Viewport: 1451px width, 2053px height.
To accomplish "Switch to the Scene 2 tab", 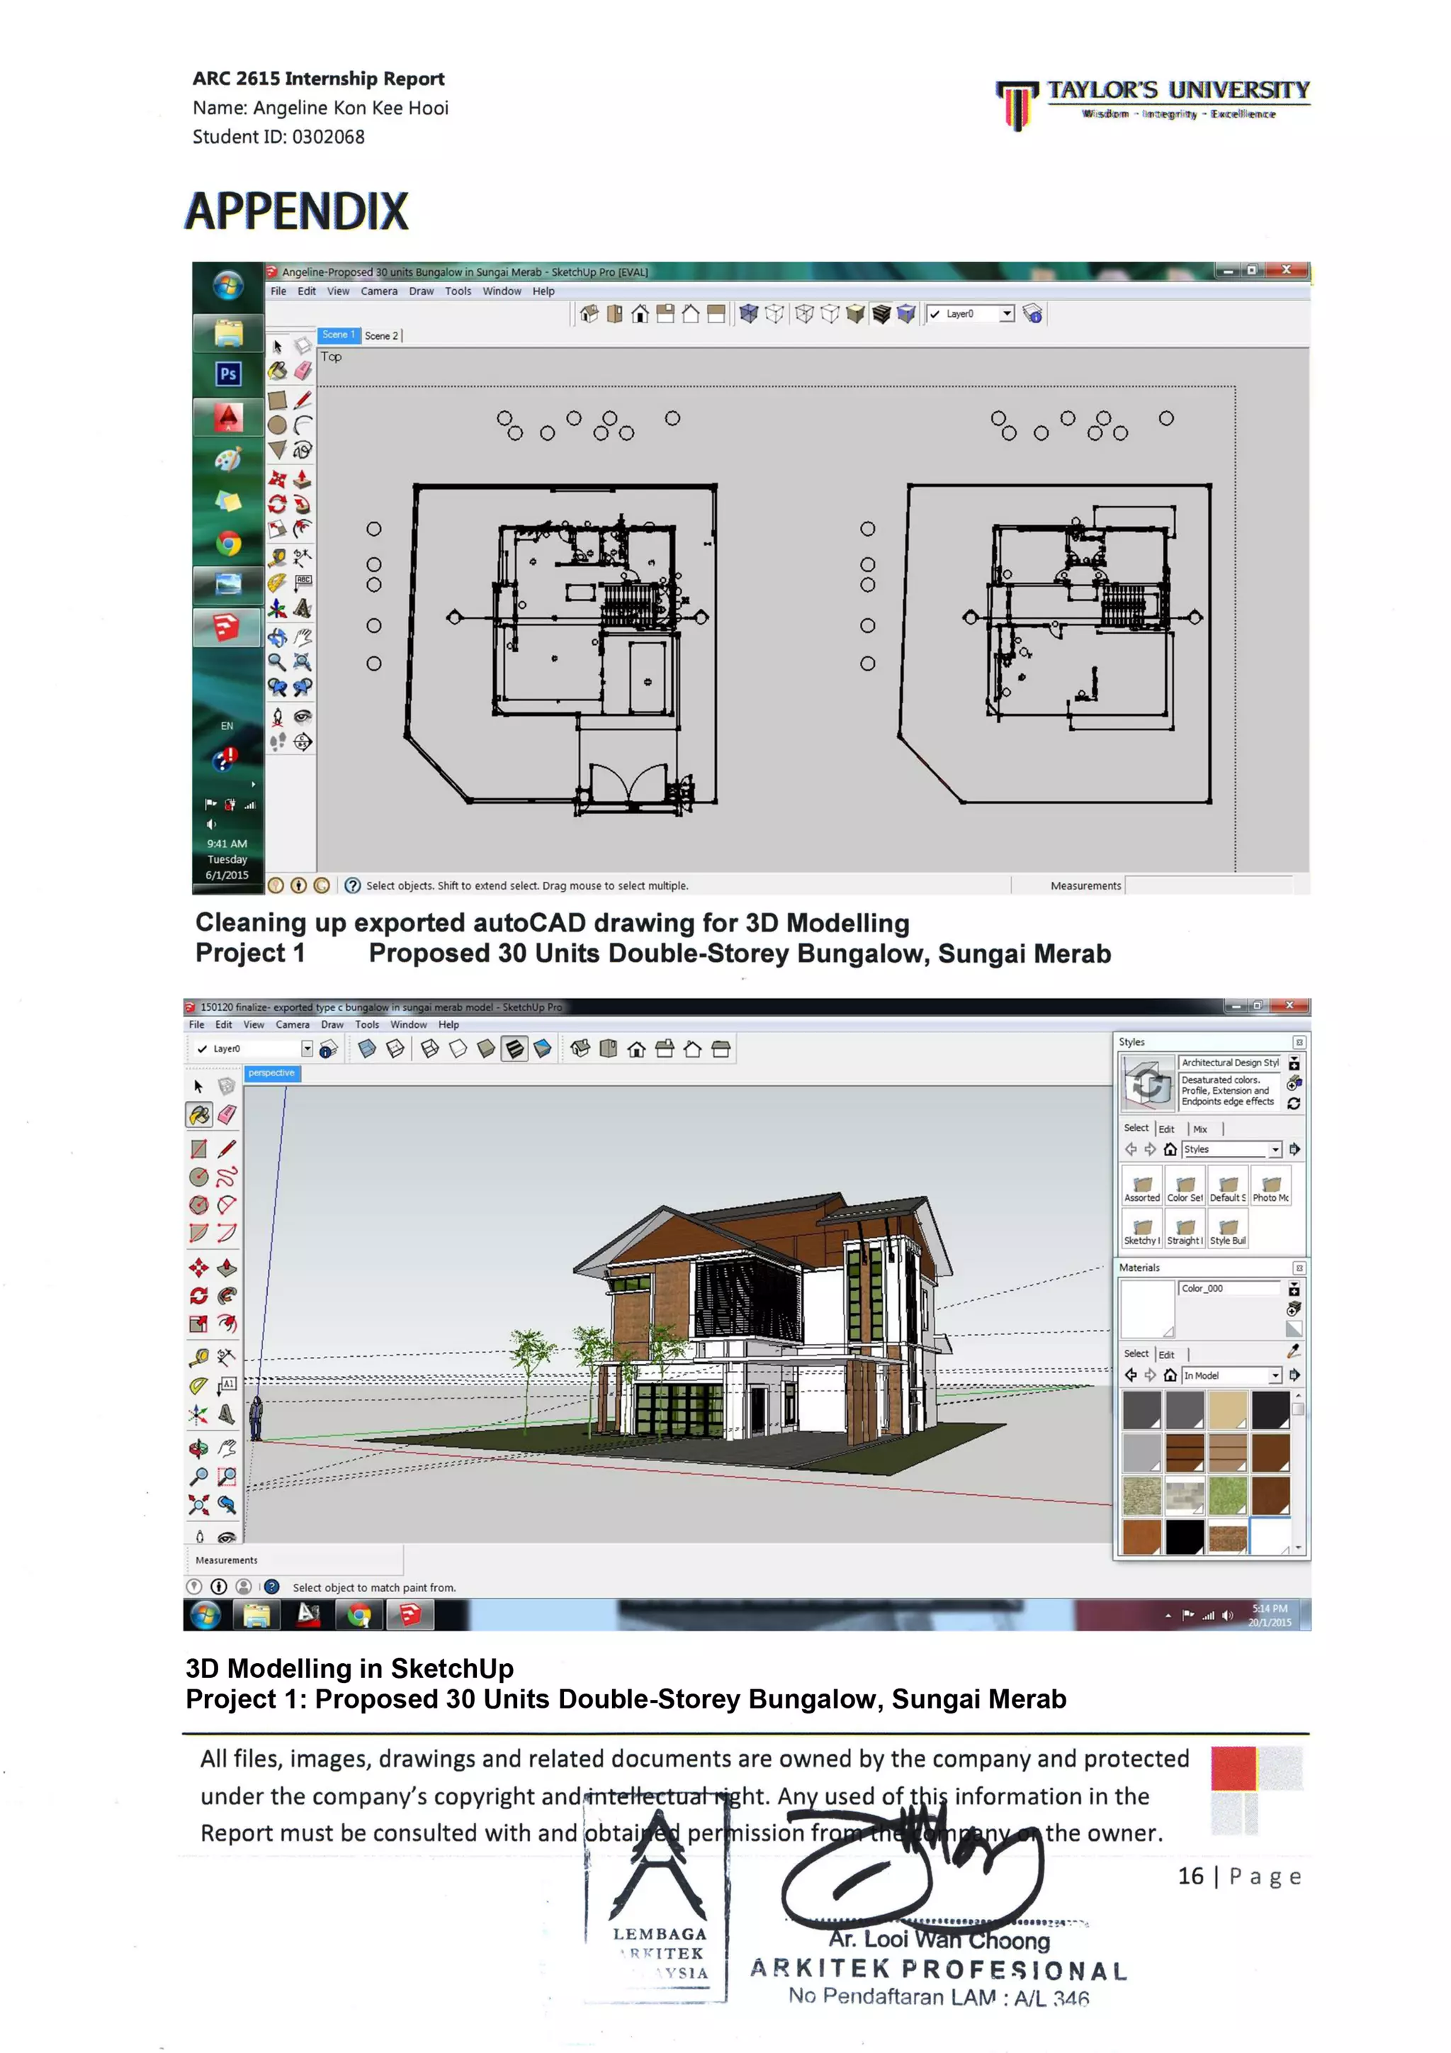I will pos(381,336).
